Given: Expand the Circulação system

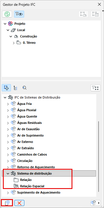Looking at the screenshot, I should 8,161.
